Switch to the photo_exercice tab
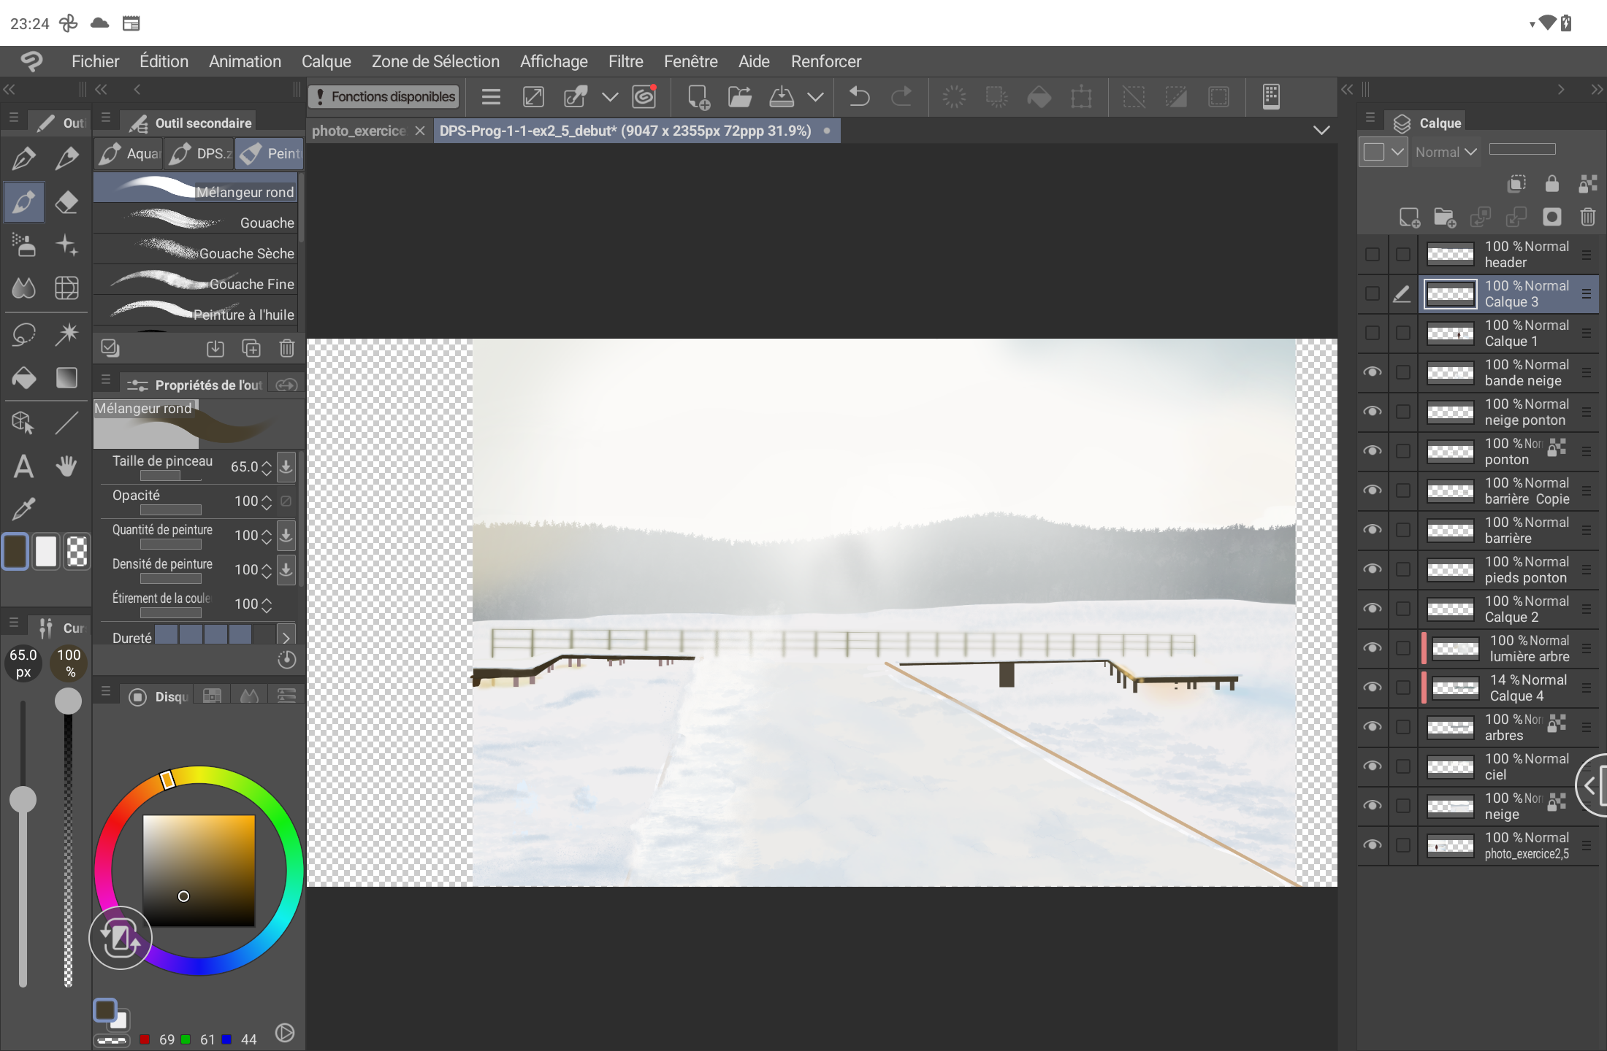This screenshot has width=1607, height=1051. [x=358, y=131]
